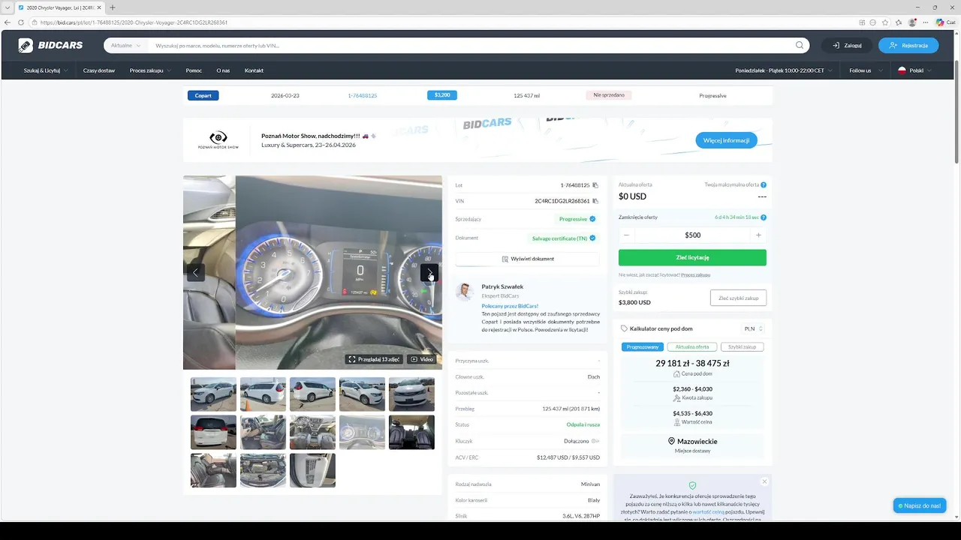The image size is (961, 540).
Task: Open the Polski language dropdown
Action: [x=915, y=70]
